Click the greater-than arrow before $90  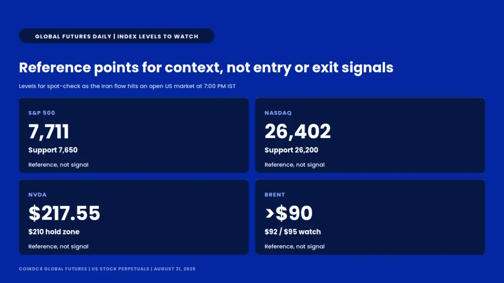point(270,213)
